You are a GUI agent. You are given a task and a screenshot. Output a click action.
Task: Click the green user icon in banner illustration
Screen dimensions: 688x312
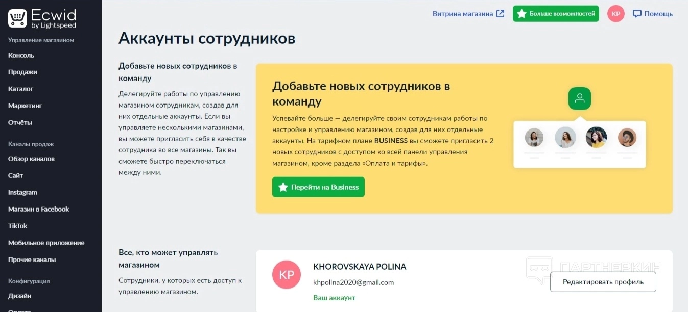[x=580, y=98]
